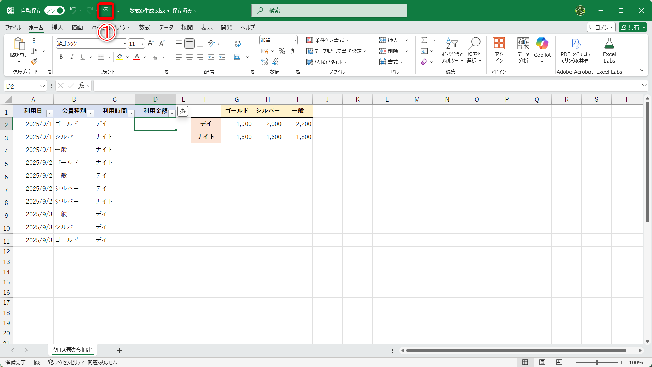
Task: Toggle italic formatting
Action: 72,57
